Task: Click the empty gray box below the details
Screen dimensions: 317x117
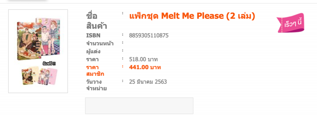Action: [x=139, y=106]
